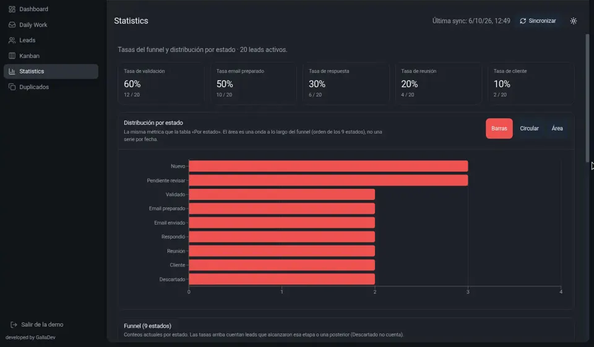This screenshot has height=347, width=594.
Task: Toggle light theme with sun icon
Action: [574, 21]
